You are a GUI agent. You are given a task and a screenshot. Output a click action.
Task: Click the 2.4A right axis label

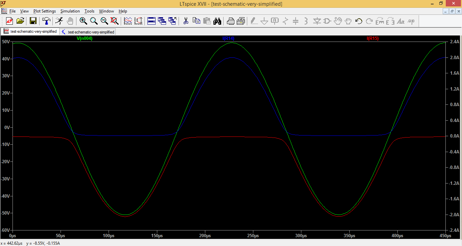point(455,42)
